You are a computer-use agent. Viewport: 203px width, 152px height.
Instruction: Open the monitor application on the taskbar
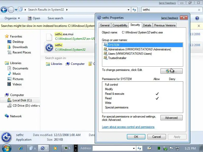(x=67, y=148)
